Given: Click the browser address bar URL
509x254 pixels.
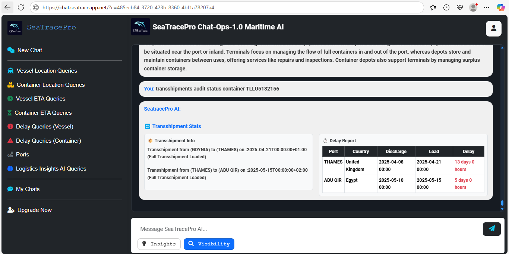Looking at the screenshot, I should 129,7.
